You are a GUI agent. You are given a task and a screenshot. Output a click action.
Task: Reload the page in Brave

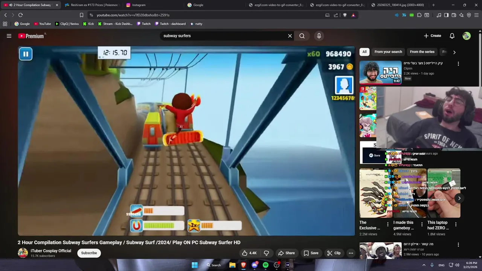pyautogui.click(x=20, y=15)
